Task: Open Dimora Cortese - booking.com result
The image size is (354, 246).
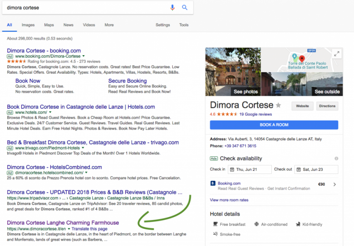Action: click(44, 50)
